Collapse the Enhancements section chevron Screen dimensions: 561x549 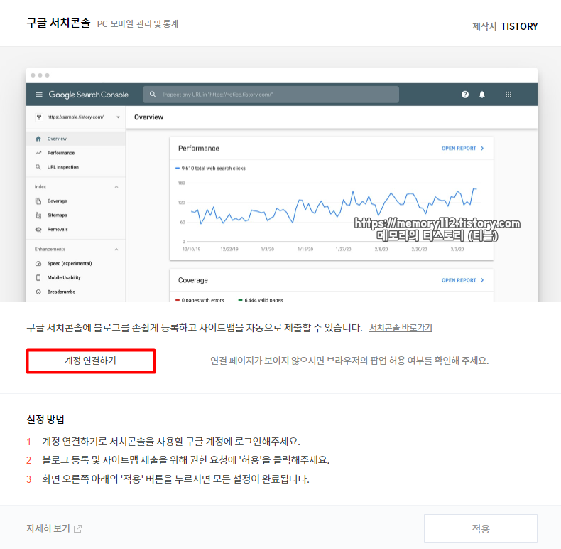(116, 250)
